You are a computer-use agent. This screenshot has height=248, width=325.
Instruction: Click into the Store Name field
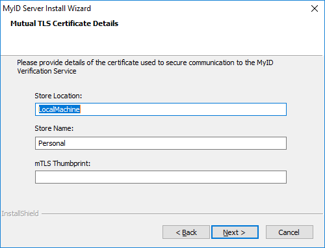(x=161, y=143)
